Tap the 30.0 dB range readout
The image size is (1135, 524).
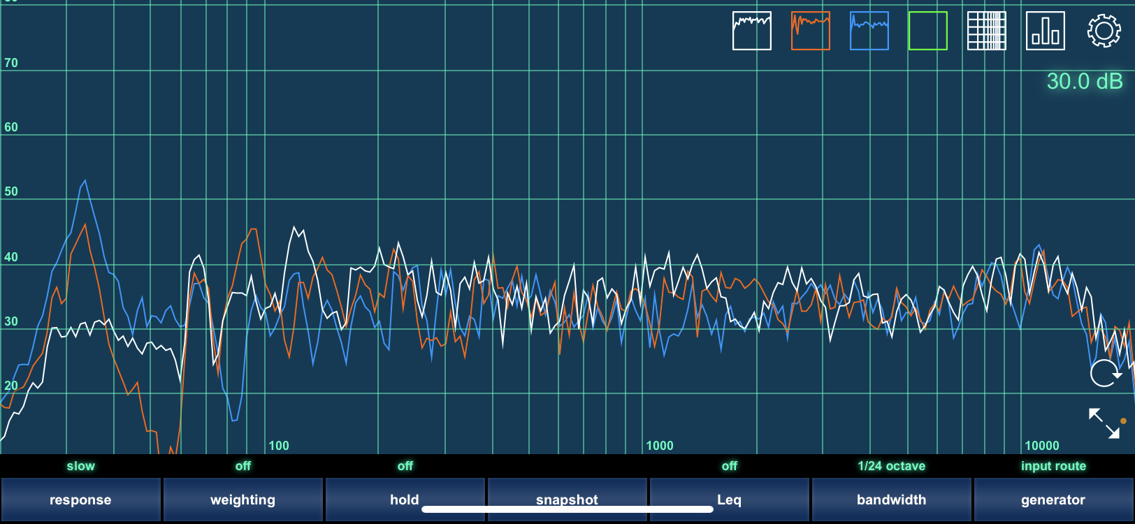pyautogui.click(x=1084, y=82)
